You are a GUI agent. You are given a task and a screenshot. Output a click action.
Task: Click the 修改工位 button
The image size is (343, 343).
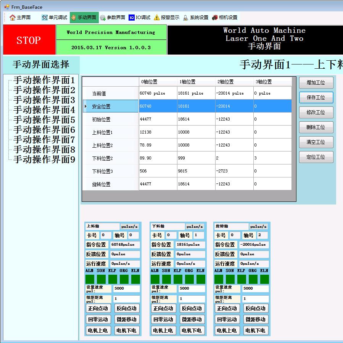coord(316,112)
